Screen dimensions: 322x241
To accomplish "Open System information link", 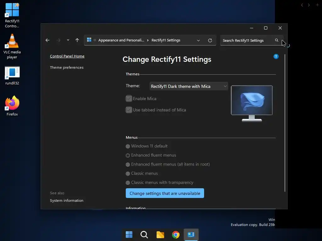I will click(x=67, y=201).
